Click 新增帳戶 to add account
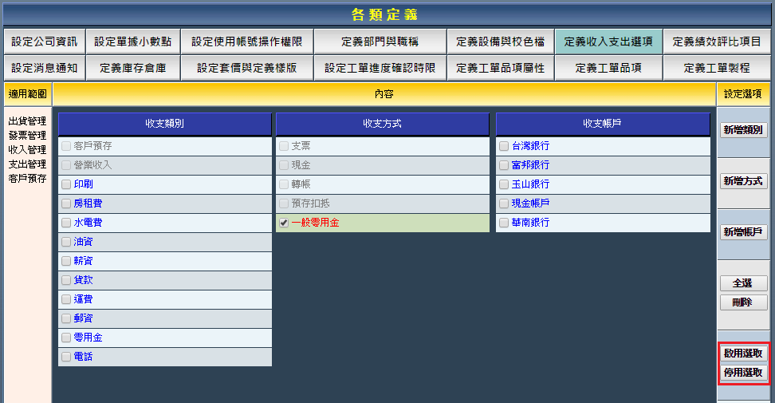Screen dimensions: 775x403 click(743, 232)
